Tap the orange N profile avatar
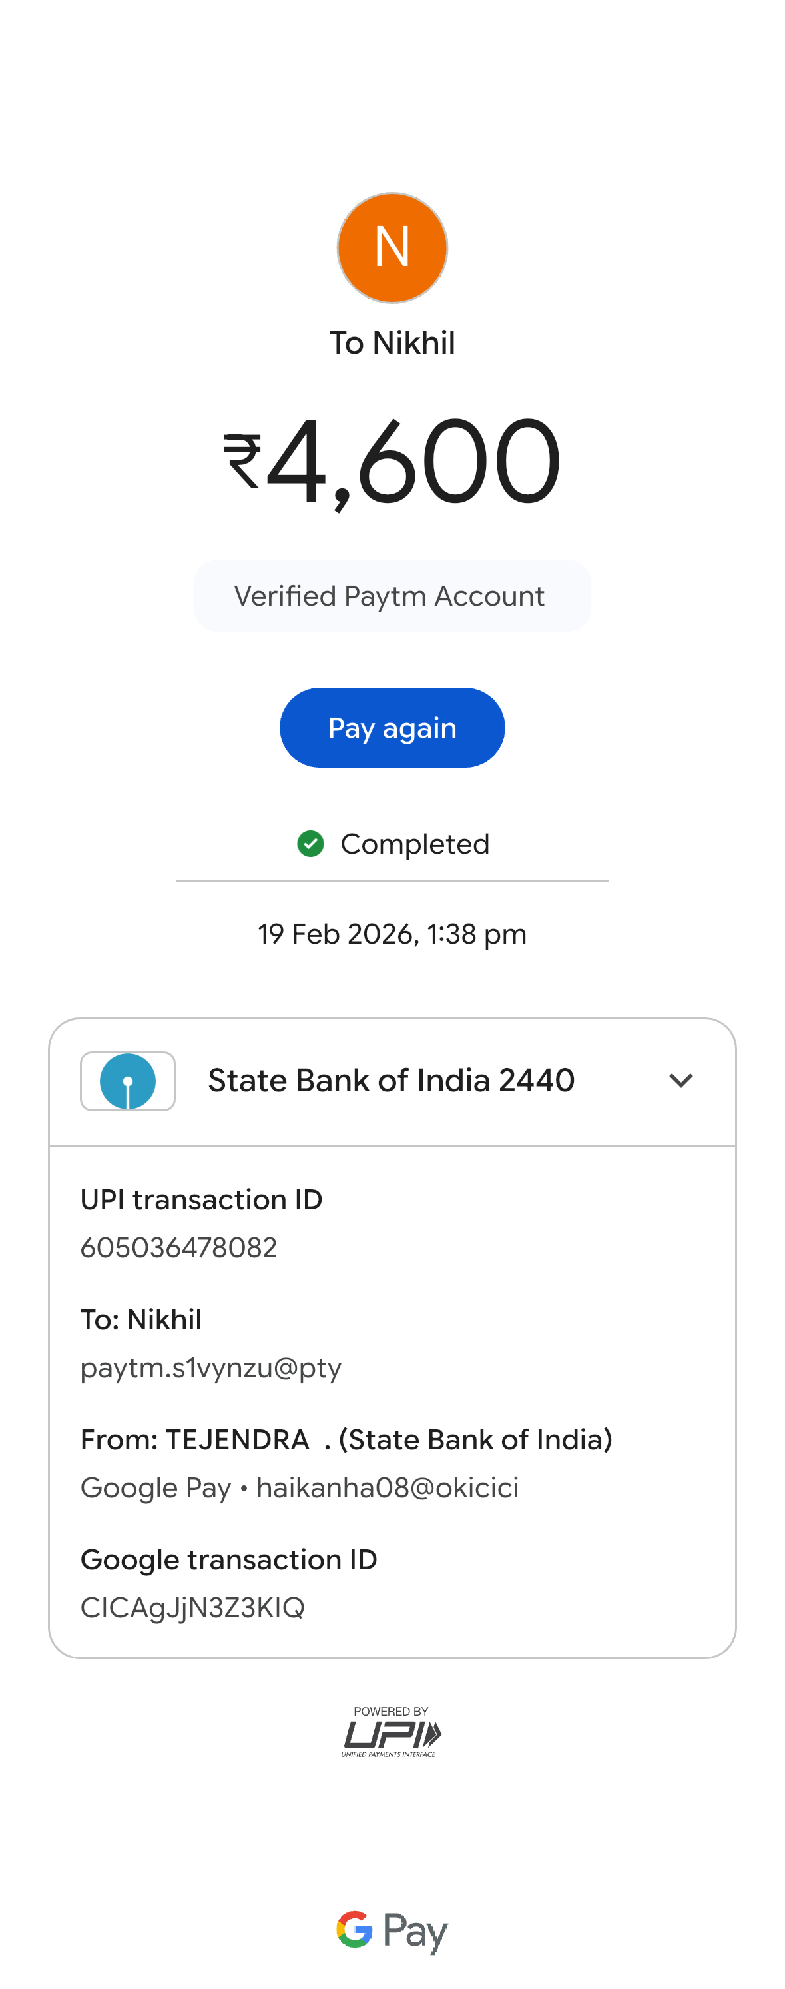The image size is (785, 1989). [392, 248]
